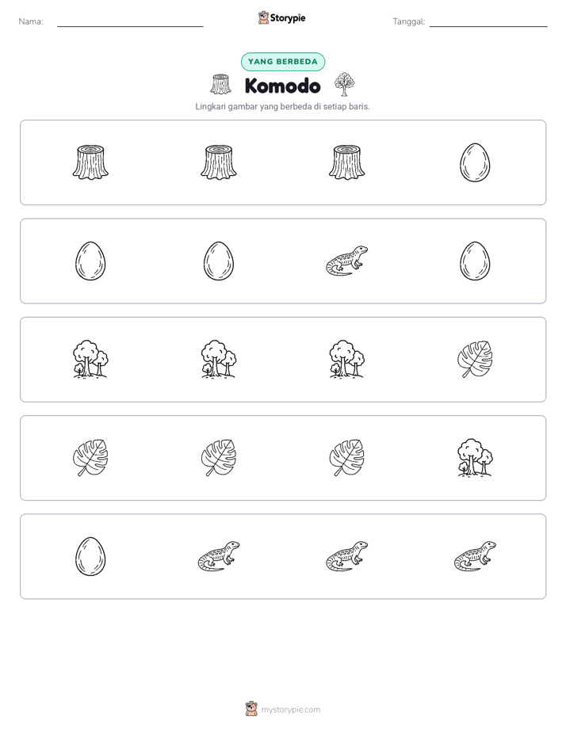Screen dimensions: 566x732
Task: Circle the monstera leaf in row three
Action: 475,359
